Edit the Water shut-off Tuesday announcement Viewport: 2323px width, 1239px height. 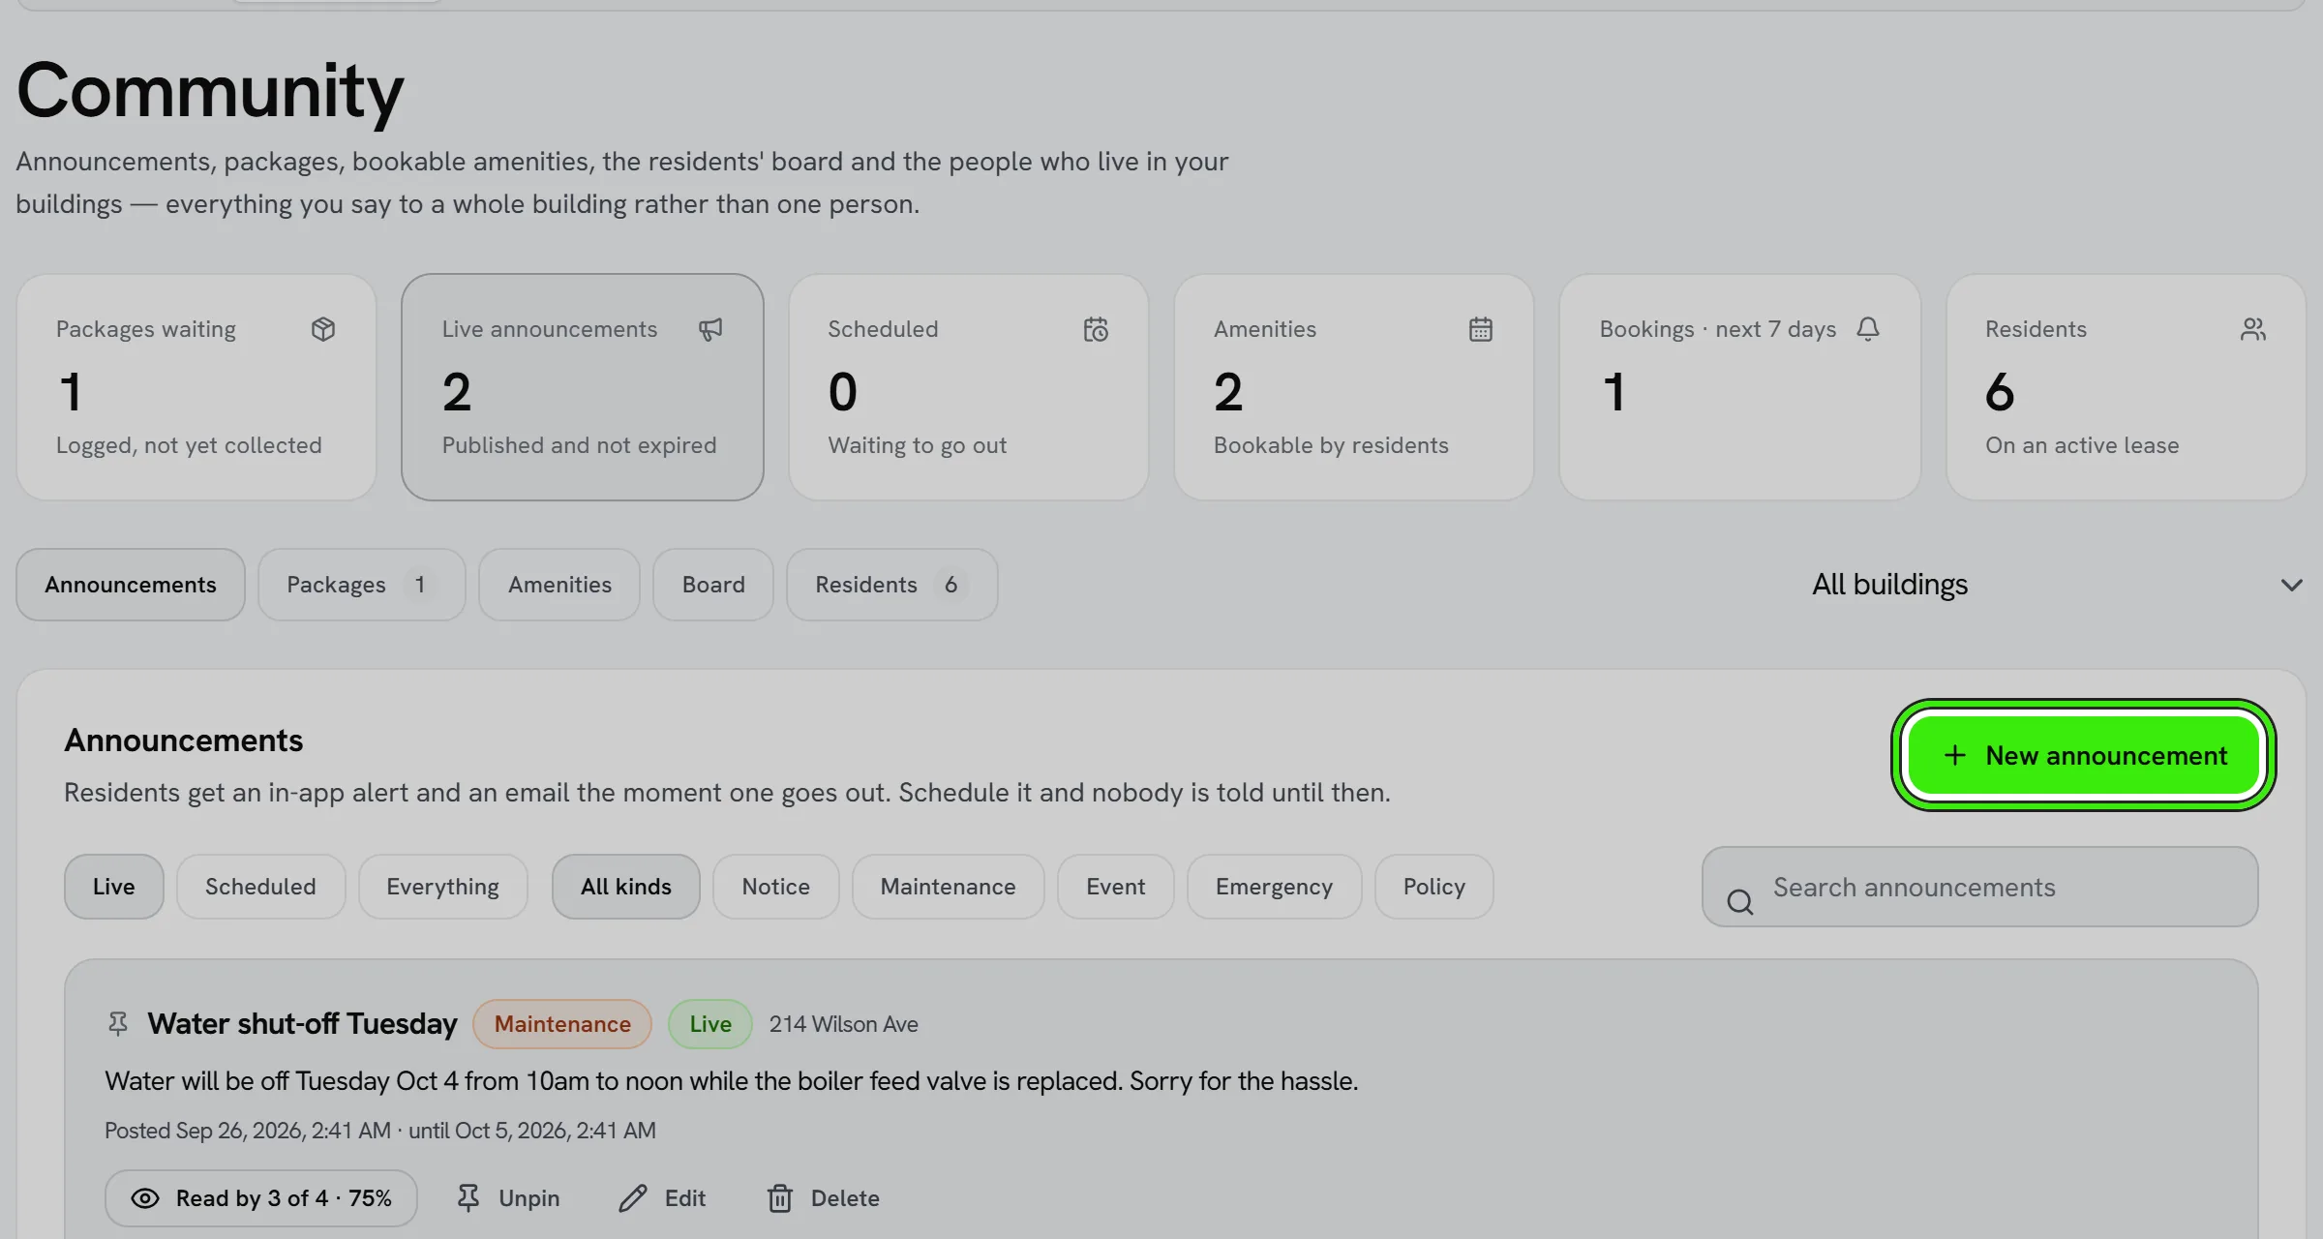click(663, 1198)
